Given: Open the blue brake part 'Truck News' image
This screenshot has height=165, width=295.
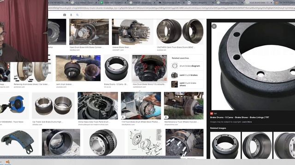Looking at the screenshot, I should pos(14,105).
